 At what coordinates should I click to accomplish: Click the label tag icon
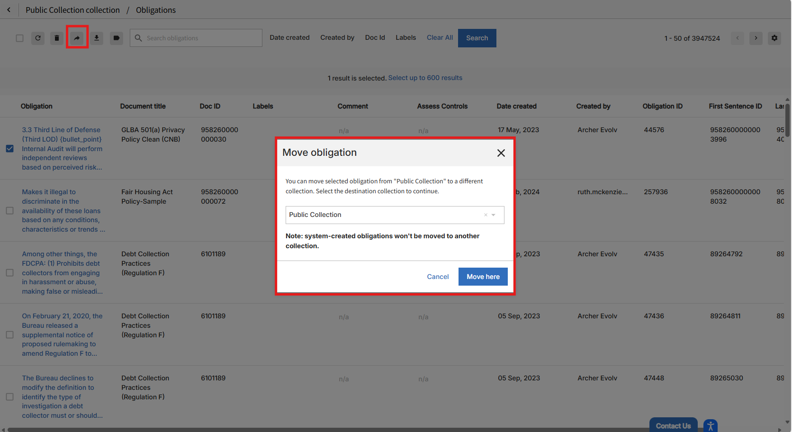pos(117,38)
